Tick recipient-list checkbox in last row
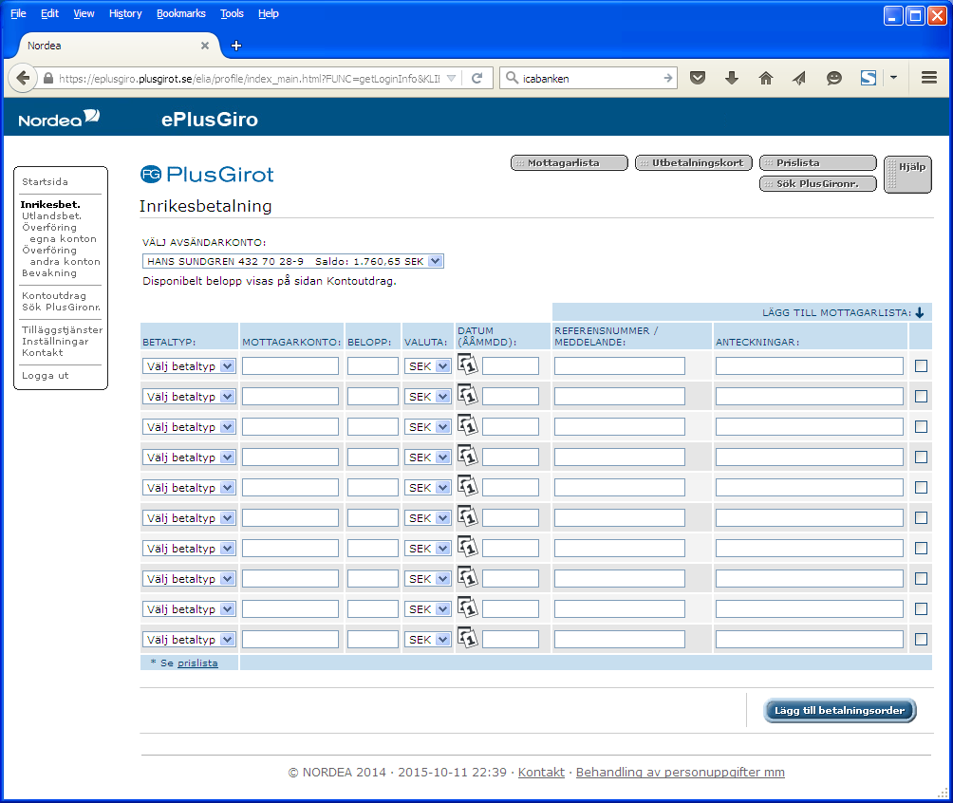This screenshot has height=803, width=953. click(x=921, y=640)
